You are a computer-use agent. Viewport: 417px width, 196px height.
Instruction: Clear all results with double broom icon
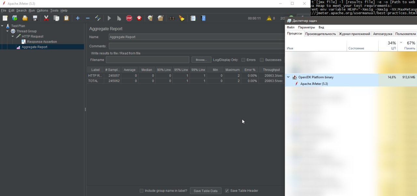160,18
